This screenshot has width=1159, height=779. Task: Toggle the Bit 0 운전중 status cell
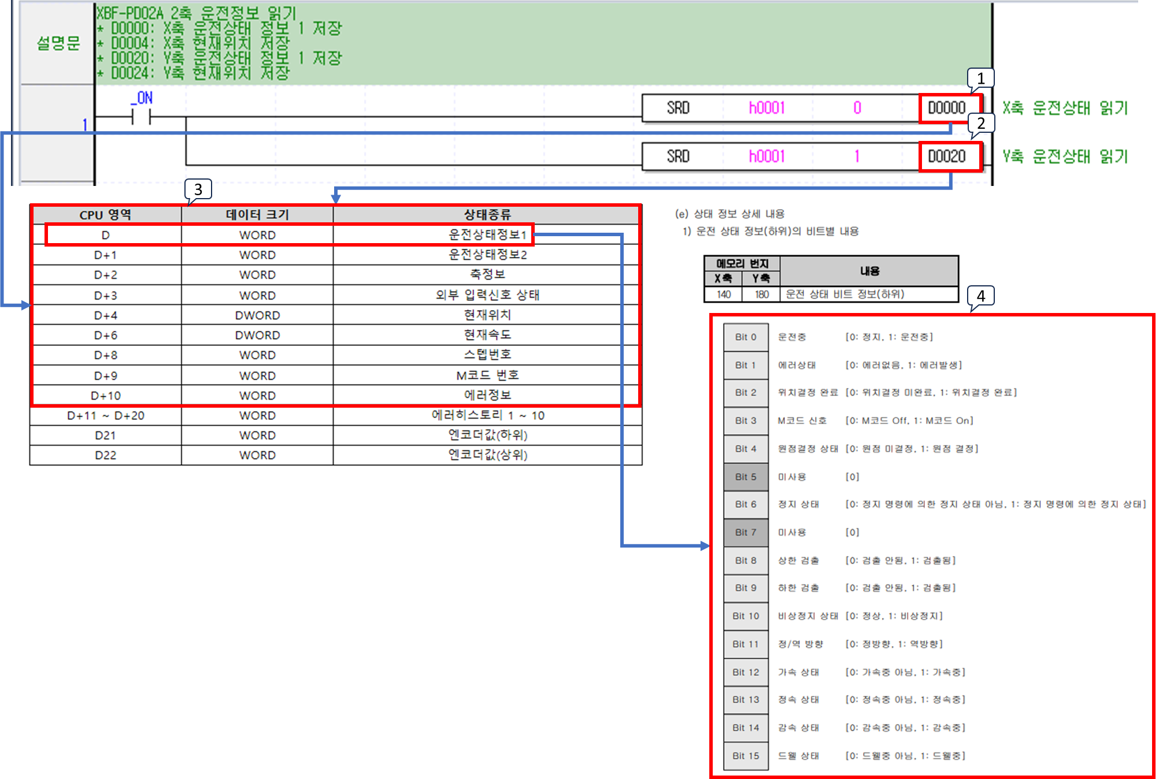click(745, 336)
